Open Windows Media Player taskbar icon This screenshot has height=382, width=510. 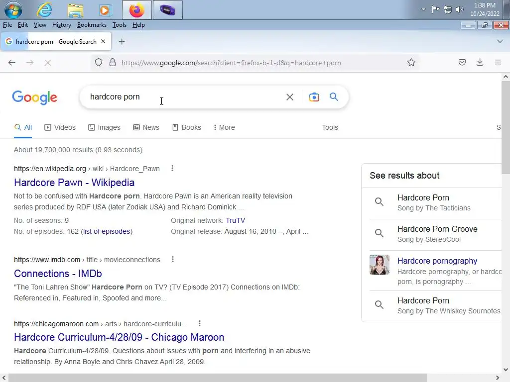point(105,10)
